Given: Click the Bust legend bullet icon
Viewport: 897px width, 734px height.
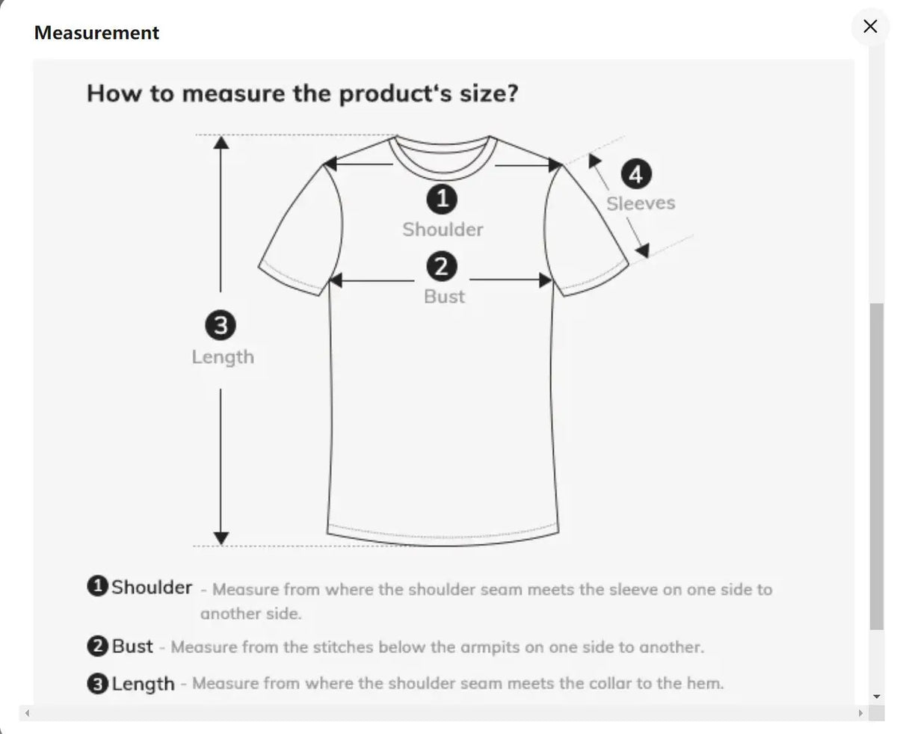Looking at the screenshot, I should 98,647.
